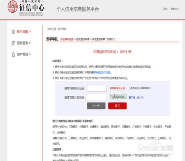Click the 当前位置 breadcrumb text

click(57, 29)
